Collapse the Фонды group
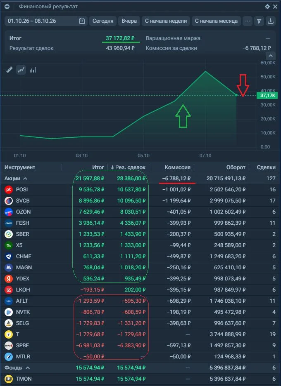 coord(28,368)
